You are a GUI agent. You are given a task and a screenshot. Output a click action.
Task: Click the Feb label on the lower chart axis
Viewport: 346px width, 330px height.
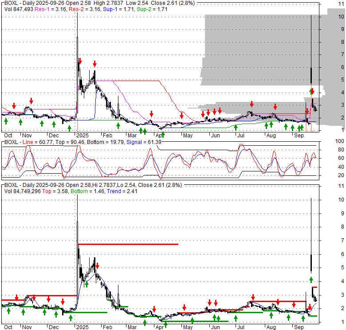(107, 327)
